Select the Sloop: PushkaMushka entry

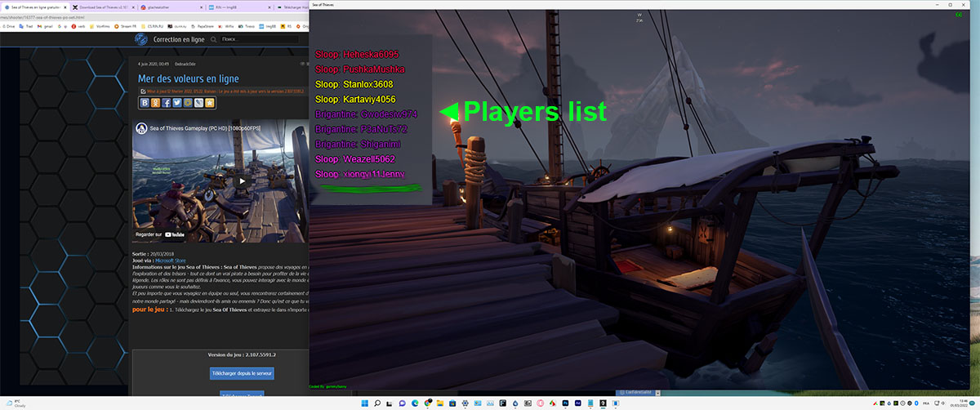point(359,69)
